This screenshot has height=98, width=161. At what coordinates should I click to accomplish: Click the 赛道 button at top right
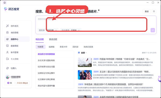(147, 11)
